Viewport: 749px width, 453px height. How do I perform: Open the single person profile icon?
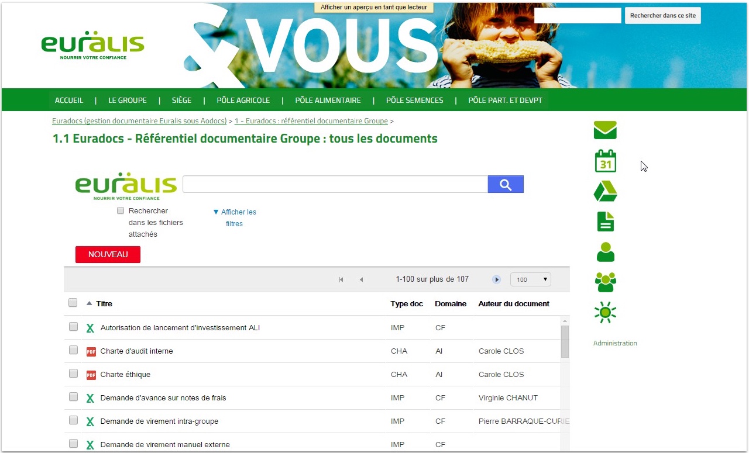point(605,252)
